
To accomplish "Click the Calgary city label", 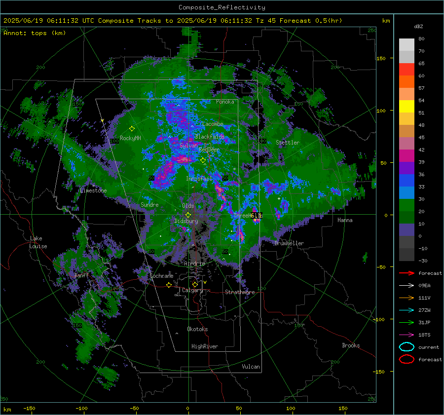I will point(192,290).
